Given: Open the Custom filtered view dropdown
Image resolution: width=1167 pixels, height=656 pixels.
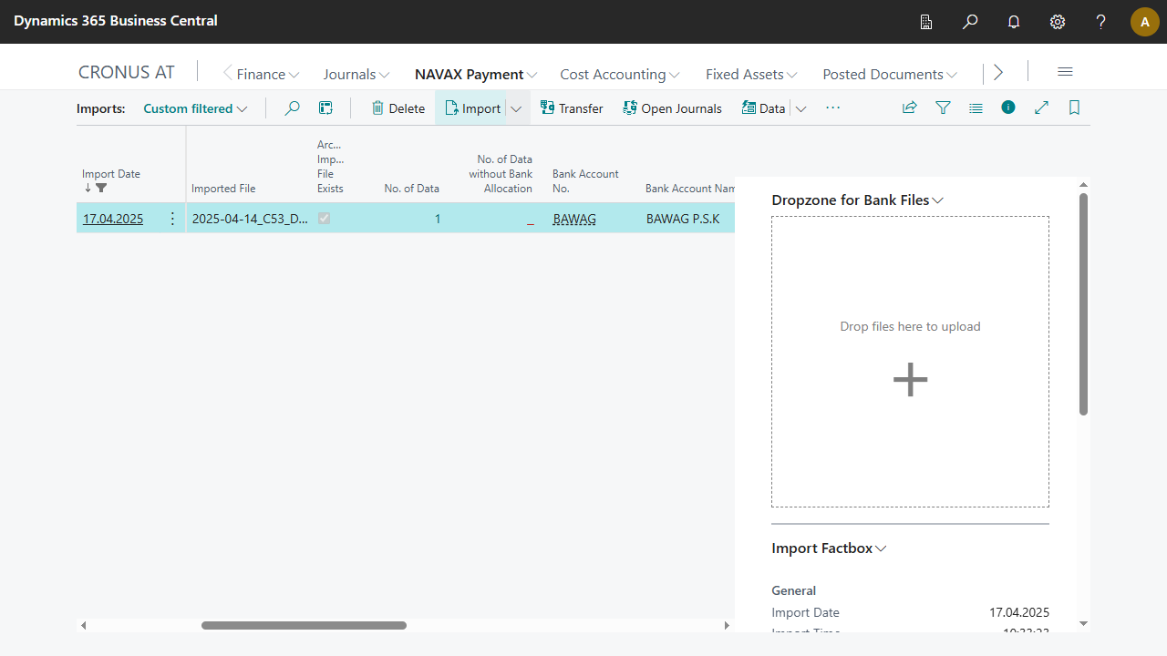Looking at the screenshot, I should (x=195, y=108).
